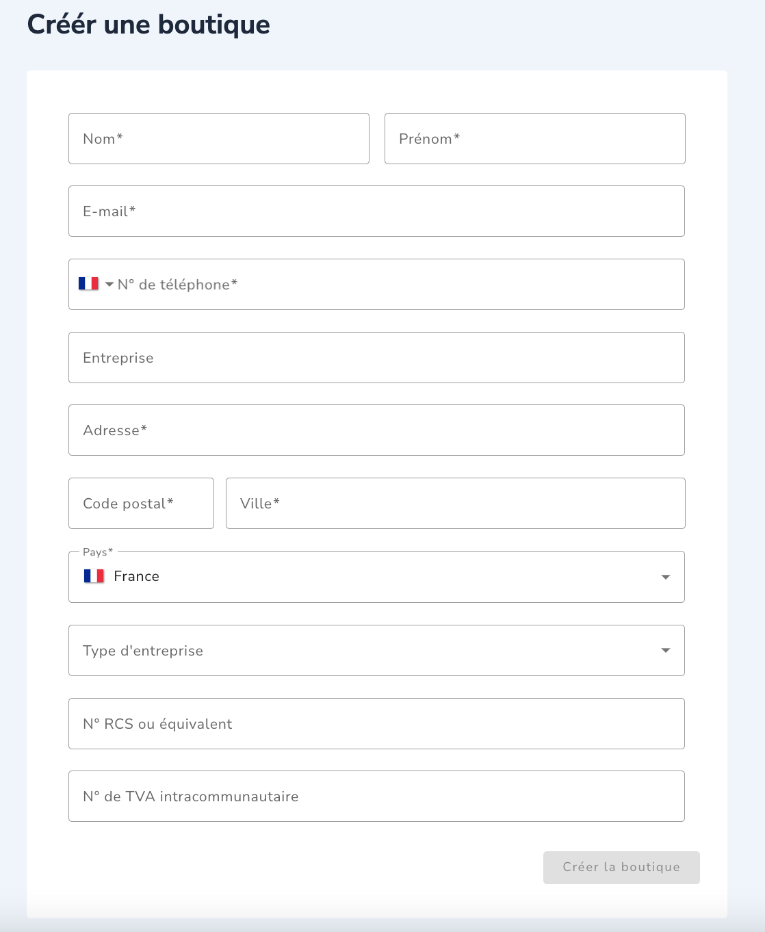Focus the N° de TVA intracommunautaire field

[x=376, y=796]
